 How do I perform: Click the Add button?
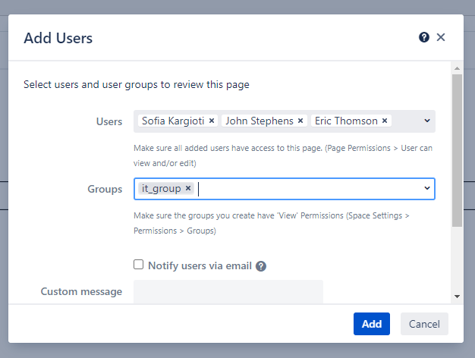pyautogui.click(x=371, y=324)
